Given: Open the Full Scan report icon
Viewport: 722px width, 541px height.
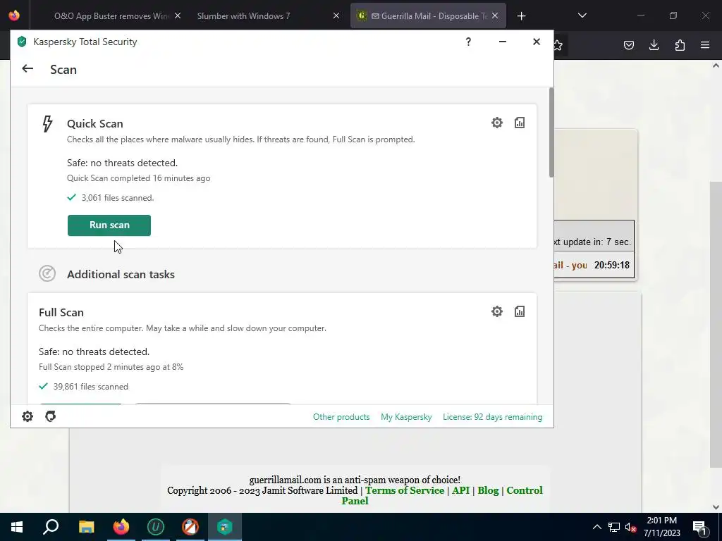Looking at the screenshot, I should pyautogui.click(x=520, y=311).
